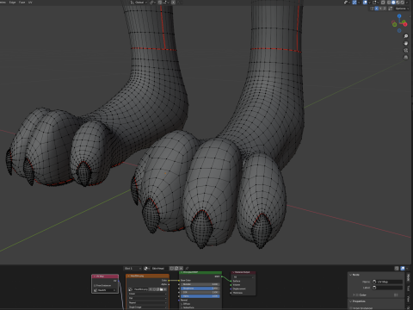The width and height of the screenshot is (413, 310).
Task: Enable X axis mesh mirror
Action: pos(377,9)
